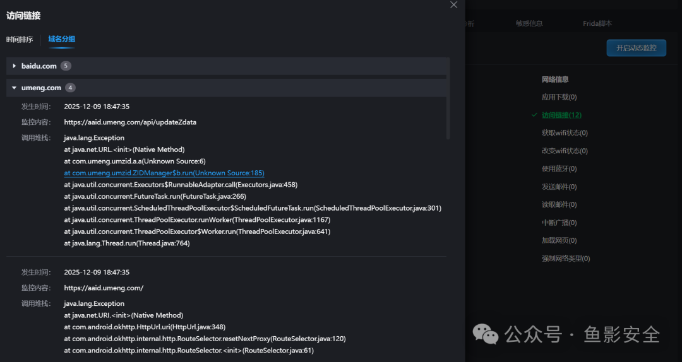Open 获取wifi状态(0) entry
This screenshot has height=362, width=682.
[x=565, y=133]
